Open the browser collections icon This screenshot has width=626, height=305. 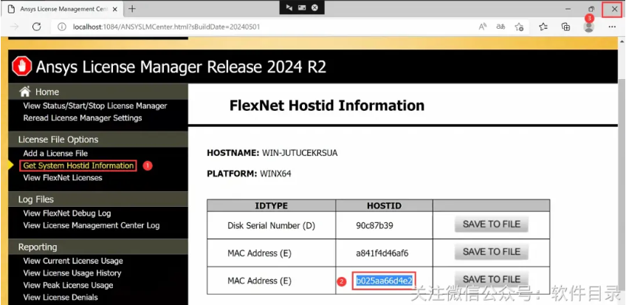click(x=566, y=27)
